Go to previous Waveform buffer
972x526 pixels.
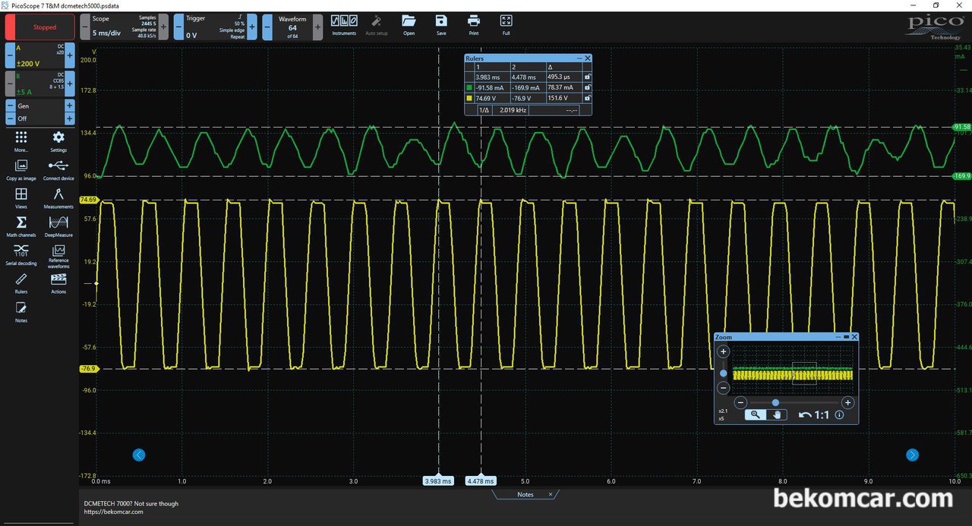coord(267,27)
